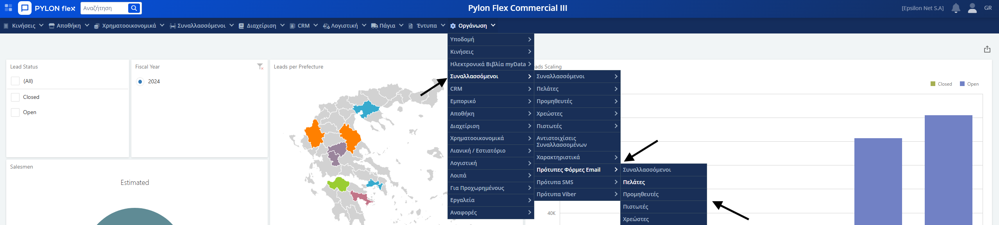Viewport: 999px width, 225px height.
Task: Focus the Αναζήτηση search field
Action: click(104, 8)
